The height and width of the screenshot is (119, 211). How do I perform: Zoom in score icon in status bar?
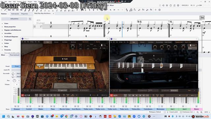[201, 112]
